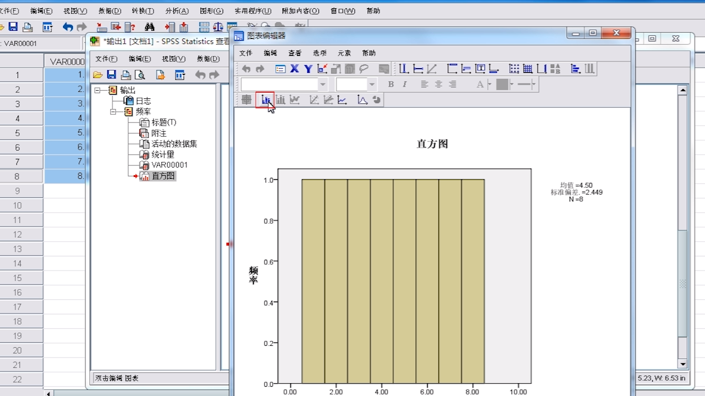Open the 分析(A) menu in data editor
705x396 pixels.
pyautogui.click(x=177, y=11)
